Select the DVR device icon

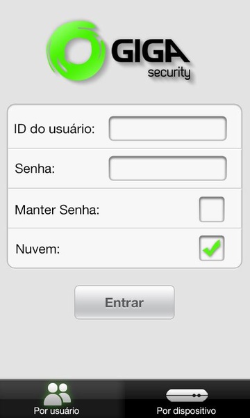[187, 395]
